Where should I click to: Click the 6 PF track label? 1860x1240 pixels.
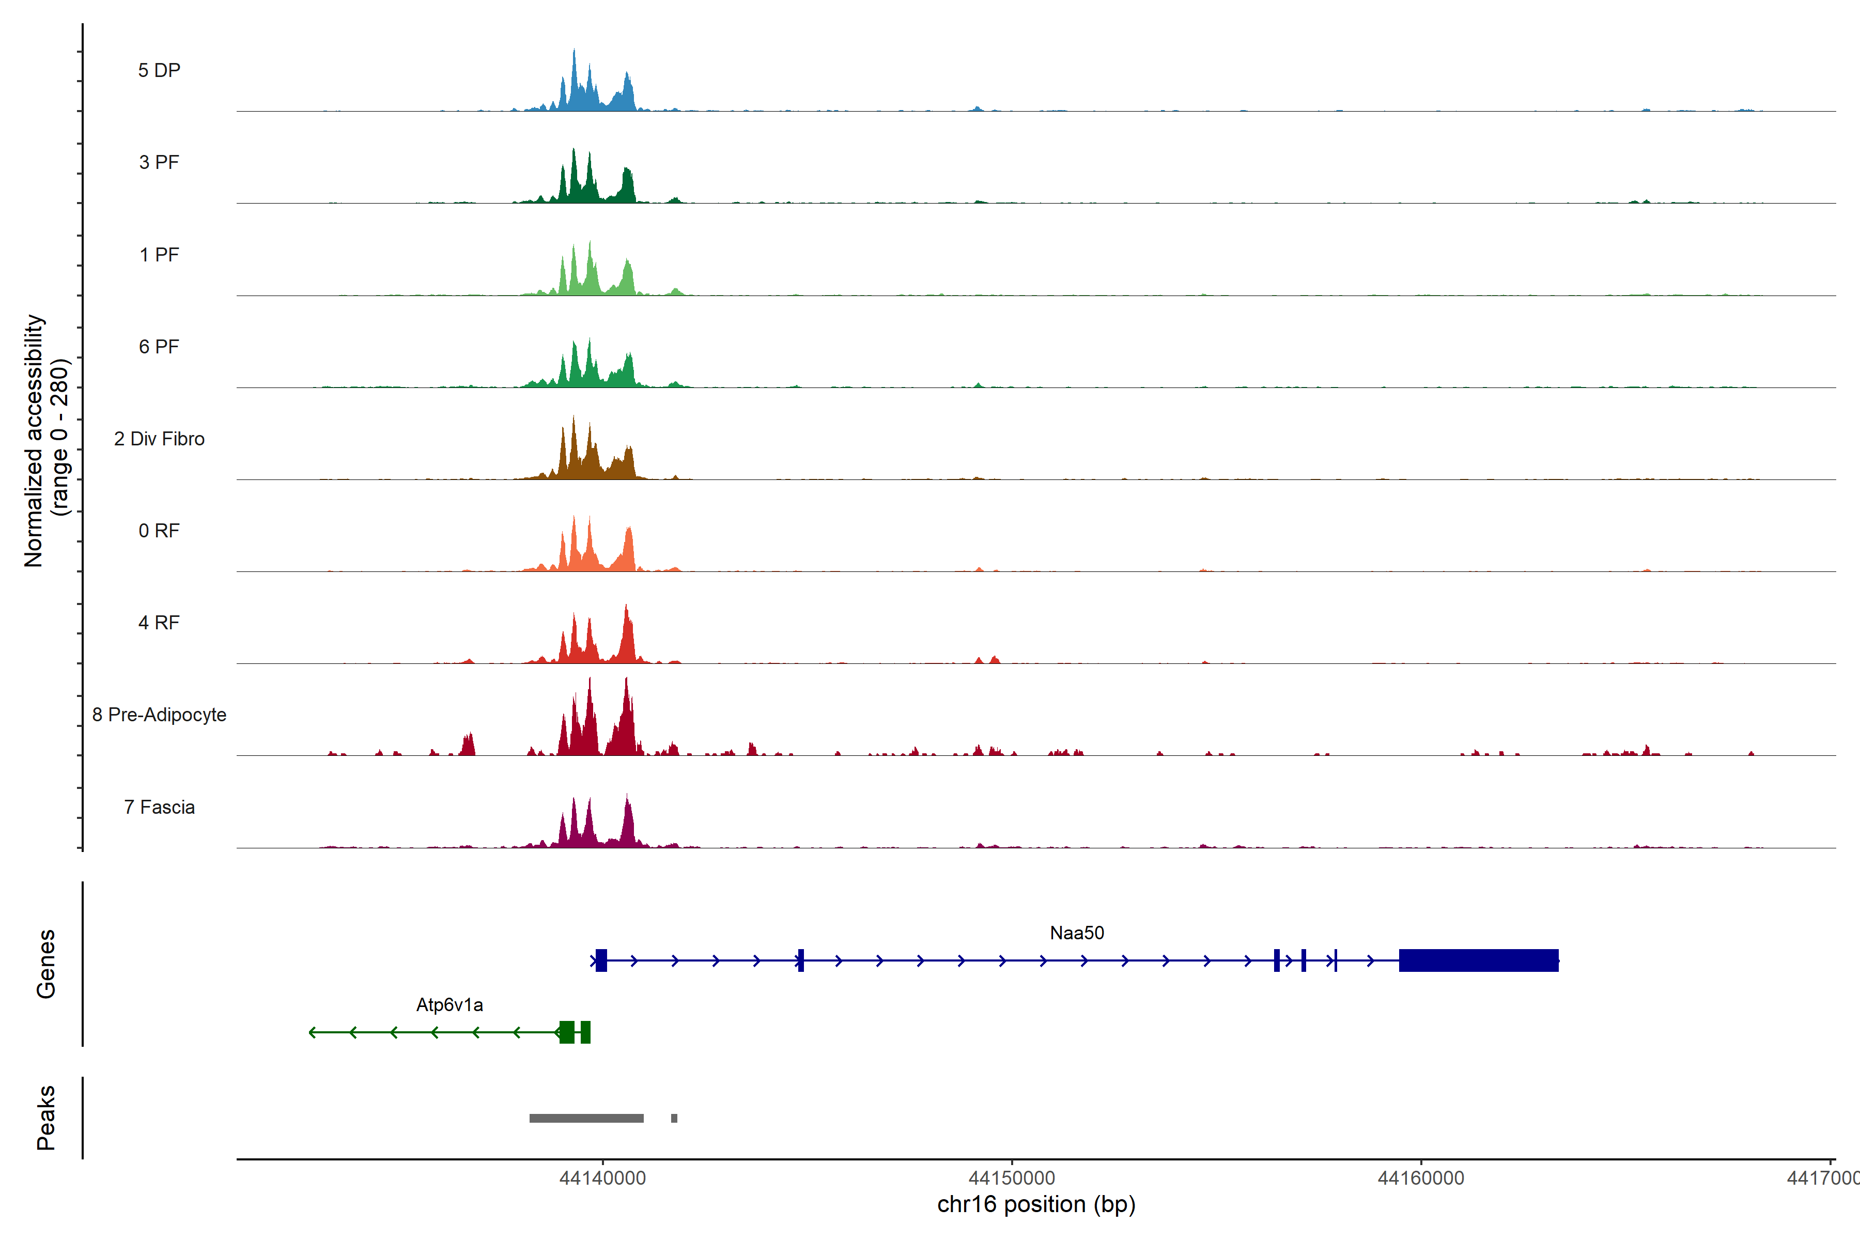[159, 346]
